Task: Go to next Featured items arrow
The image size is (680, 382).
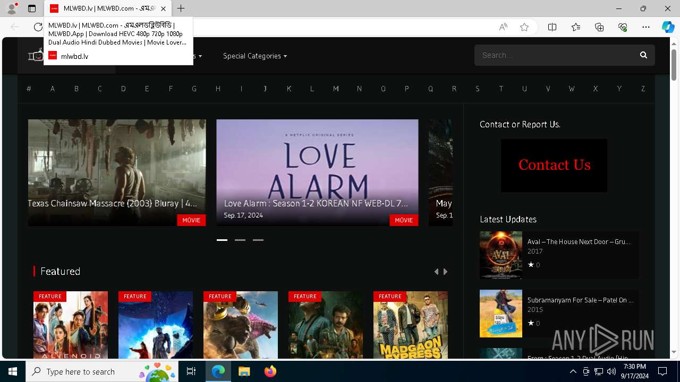Action: tap(445, 272)
